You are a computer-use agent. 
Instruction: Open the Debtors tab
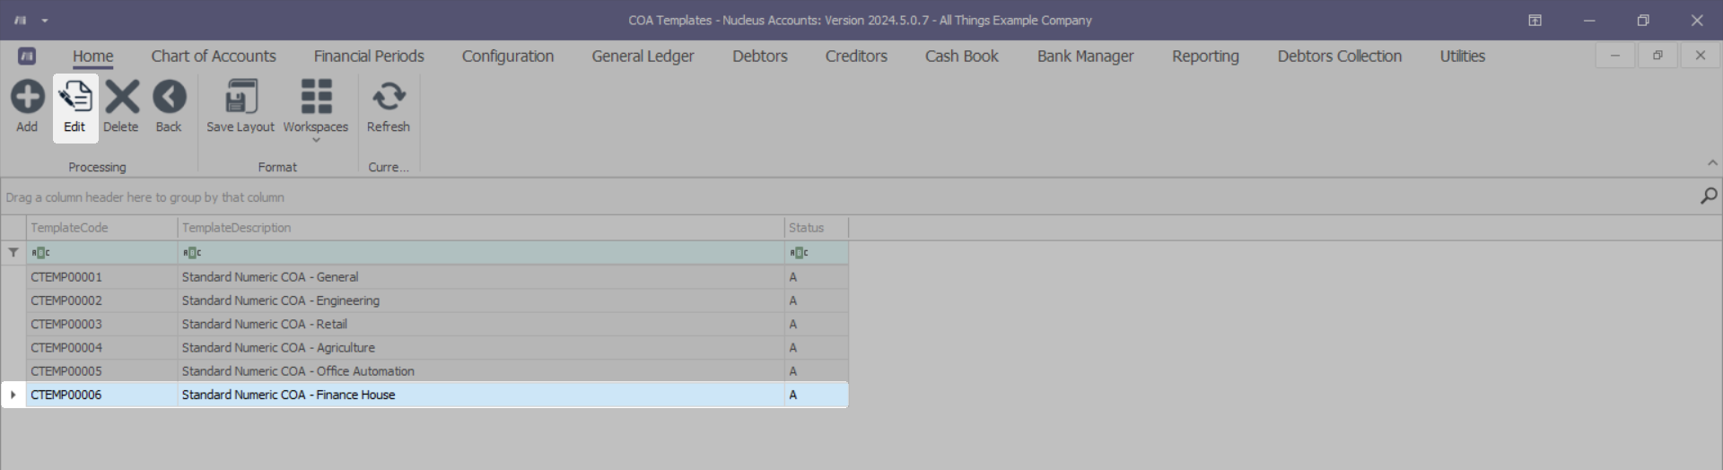tap(760, 56)
